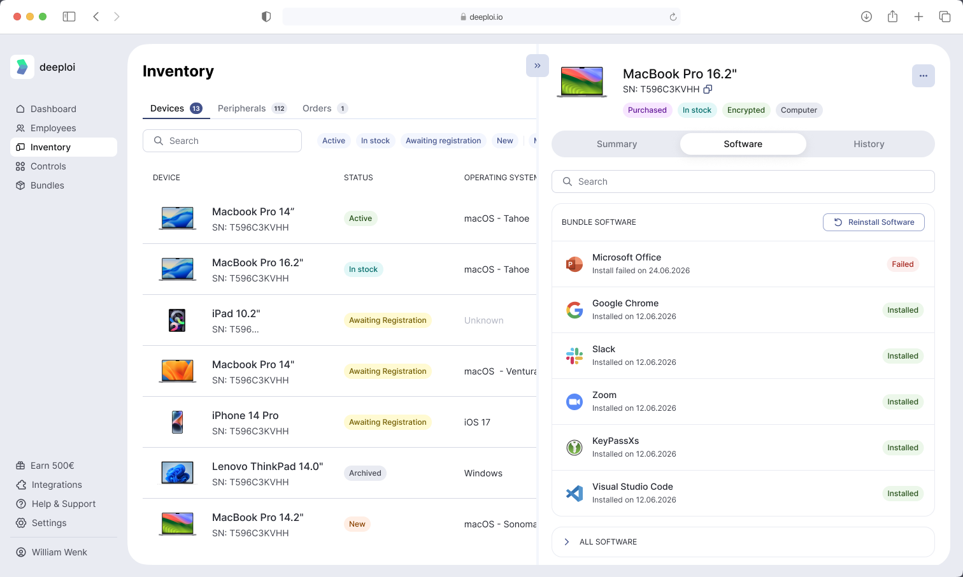
Task: Click the Zoom app icon
Action: (574, 402)
